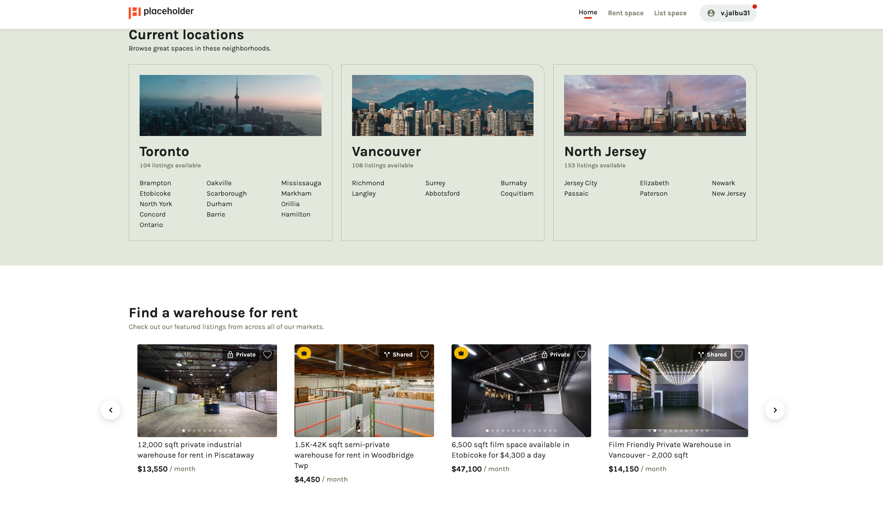883x523 pixels.
Task: Open the Rent space menu item
Action: click(x=626, y=13)
